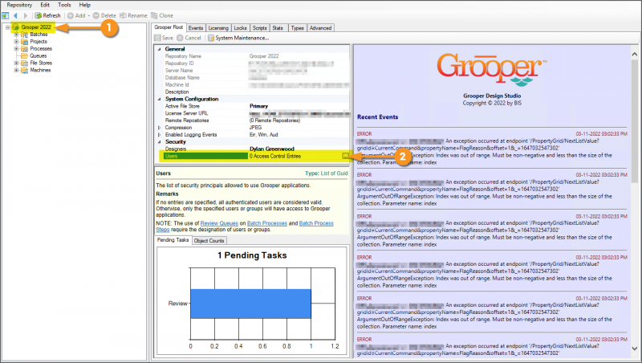Select the Batches folder icon
The height and width of the screenshot is (363, 642).
point(24,35)
